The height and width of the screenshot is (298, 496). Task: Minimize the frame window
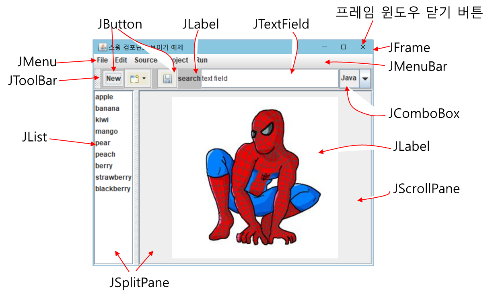(x=324, y=47)
